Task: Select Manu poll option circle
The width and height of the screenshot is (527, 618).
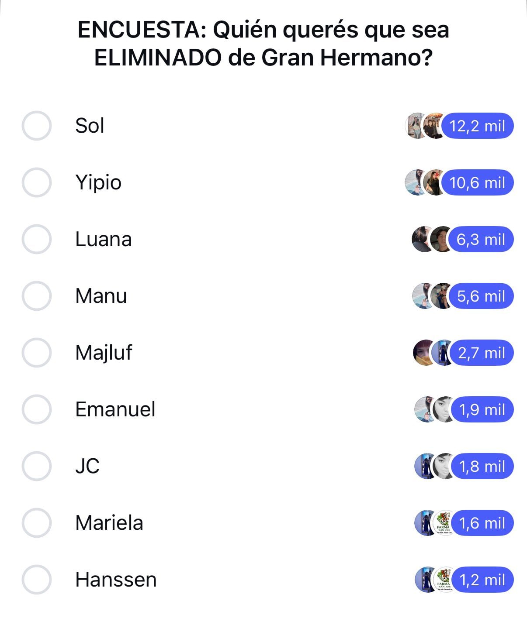Action: (37, 296)
